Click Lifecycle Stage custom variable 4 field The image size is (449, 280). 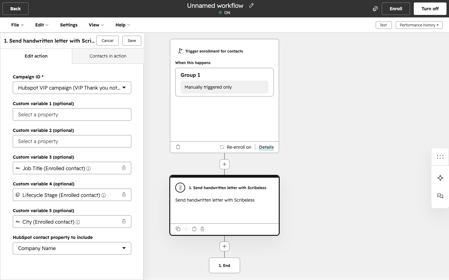[x=72, y=195]
